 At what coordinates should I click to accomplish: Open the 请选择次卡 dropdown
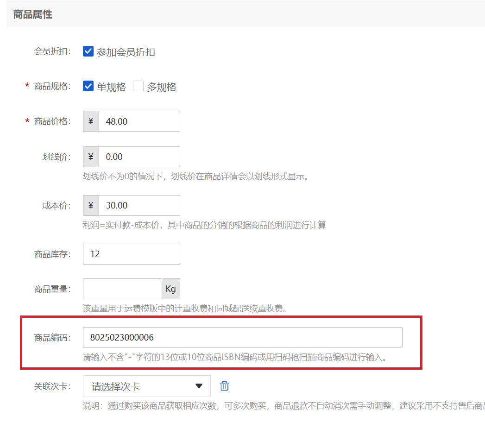tap(146, 386)
